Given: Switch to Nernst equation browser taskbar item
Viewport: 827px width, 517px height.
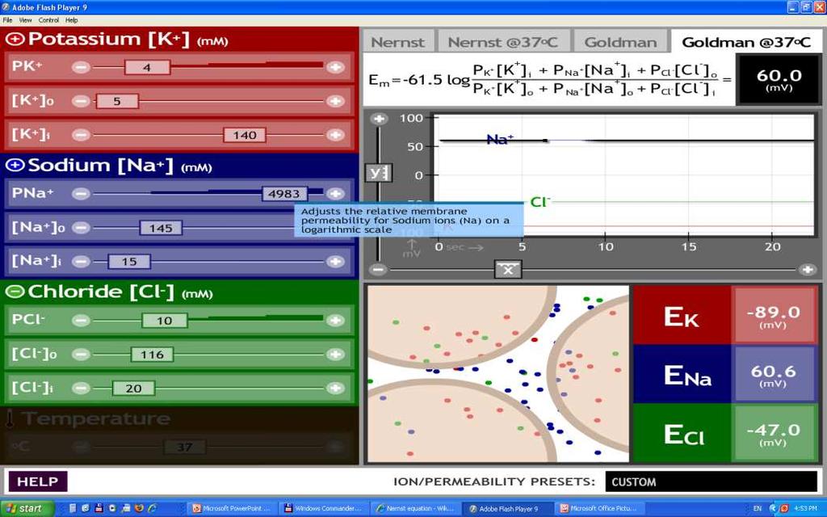Looking at the screenshot, I should click(414, 509).
